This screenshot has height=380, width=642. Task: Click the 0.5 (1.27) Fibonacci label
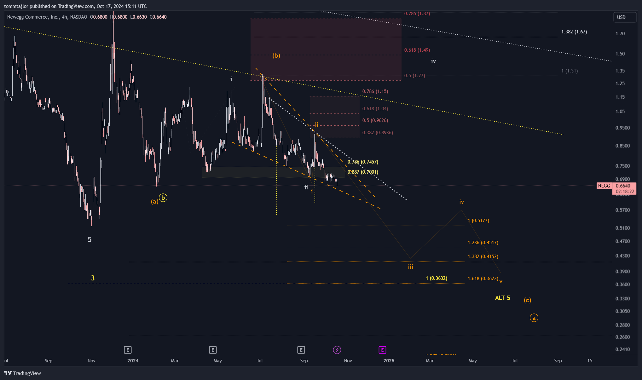pyautogui.click(x=415, y=76)
